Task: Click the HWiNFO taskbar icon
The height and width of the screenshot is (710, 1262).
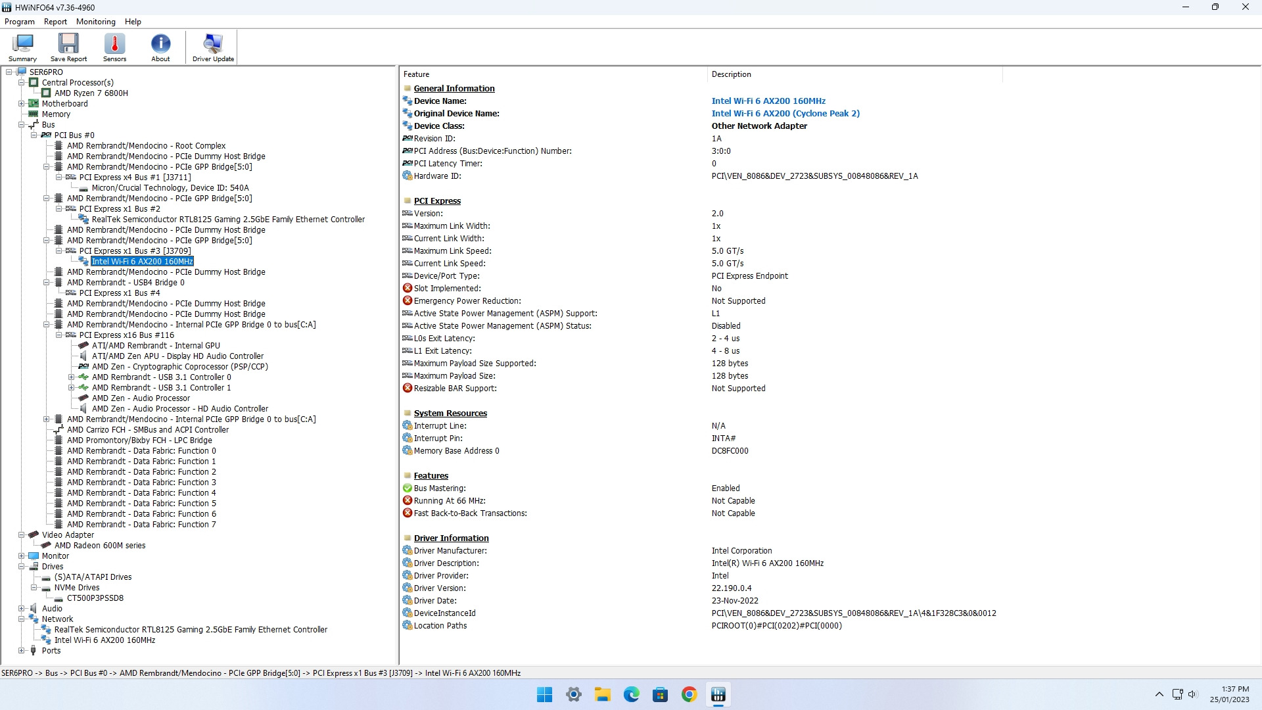Action: (718, 695)
